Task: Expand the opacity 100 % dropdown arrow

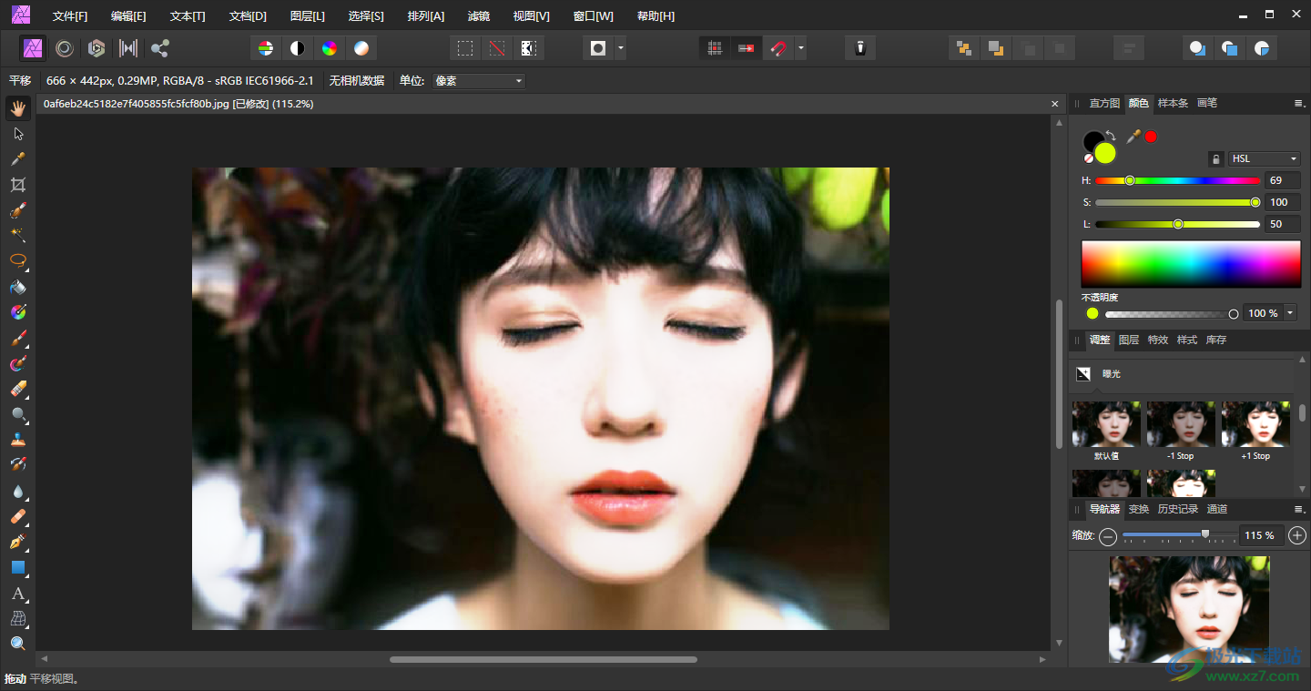Action: click(x=1290, y=313)
